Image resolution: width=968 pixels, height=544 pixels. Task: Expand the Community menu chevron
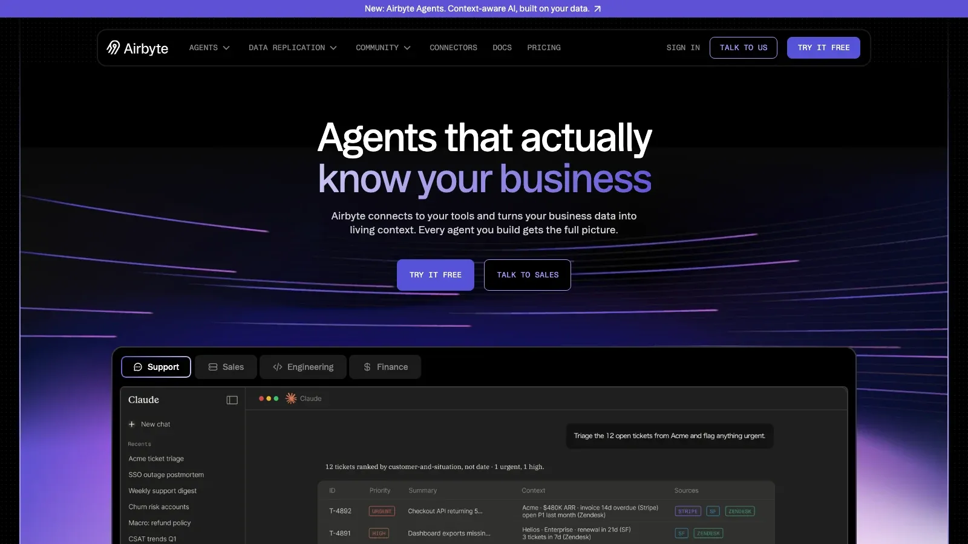(x=407, y=48)
